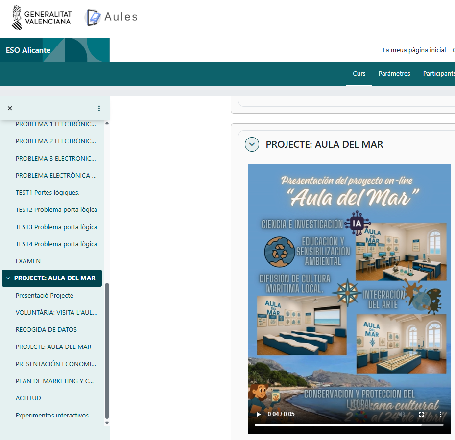Click the video time 0:04 / 0:05
This screenshot has width=455, height=440.
coord(281,414)
